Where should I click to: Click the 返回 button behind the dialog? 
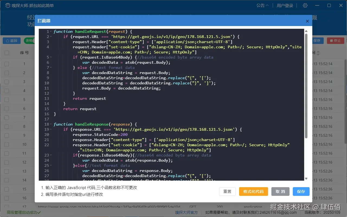[x=12, y=41]
